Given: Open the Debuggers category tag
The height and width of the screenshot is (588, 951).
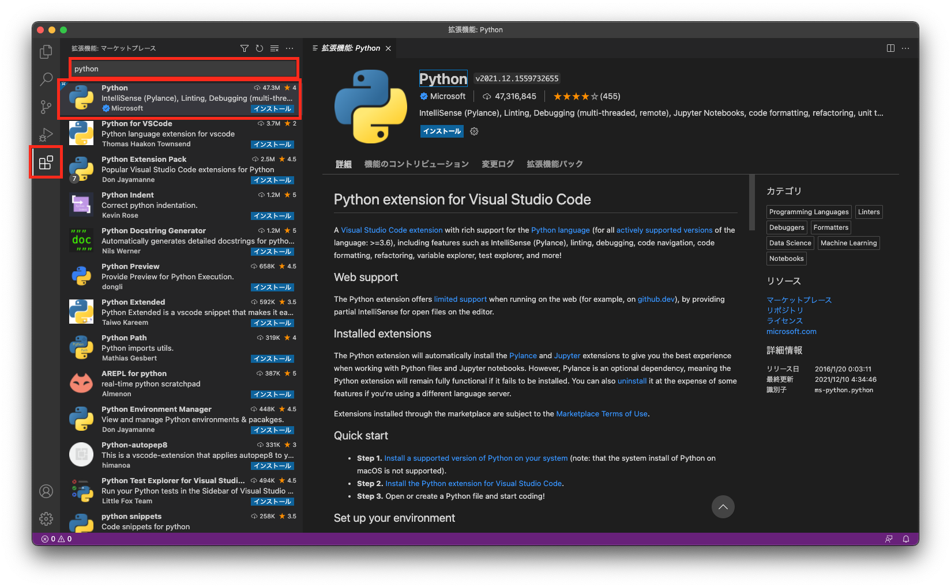Looking at the screenshot, I should (787, 227).
